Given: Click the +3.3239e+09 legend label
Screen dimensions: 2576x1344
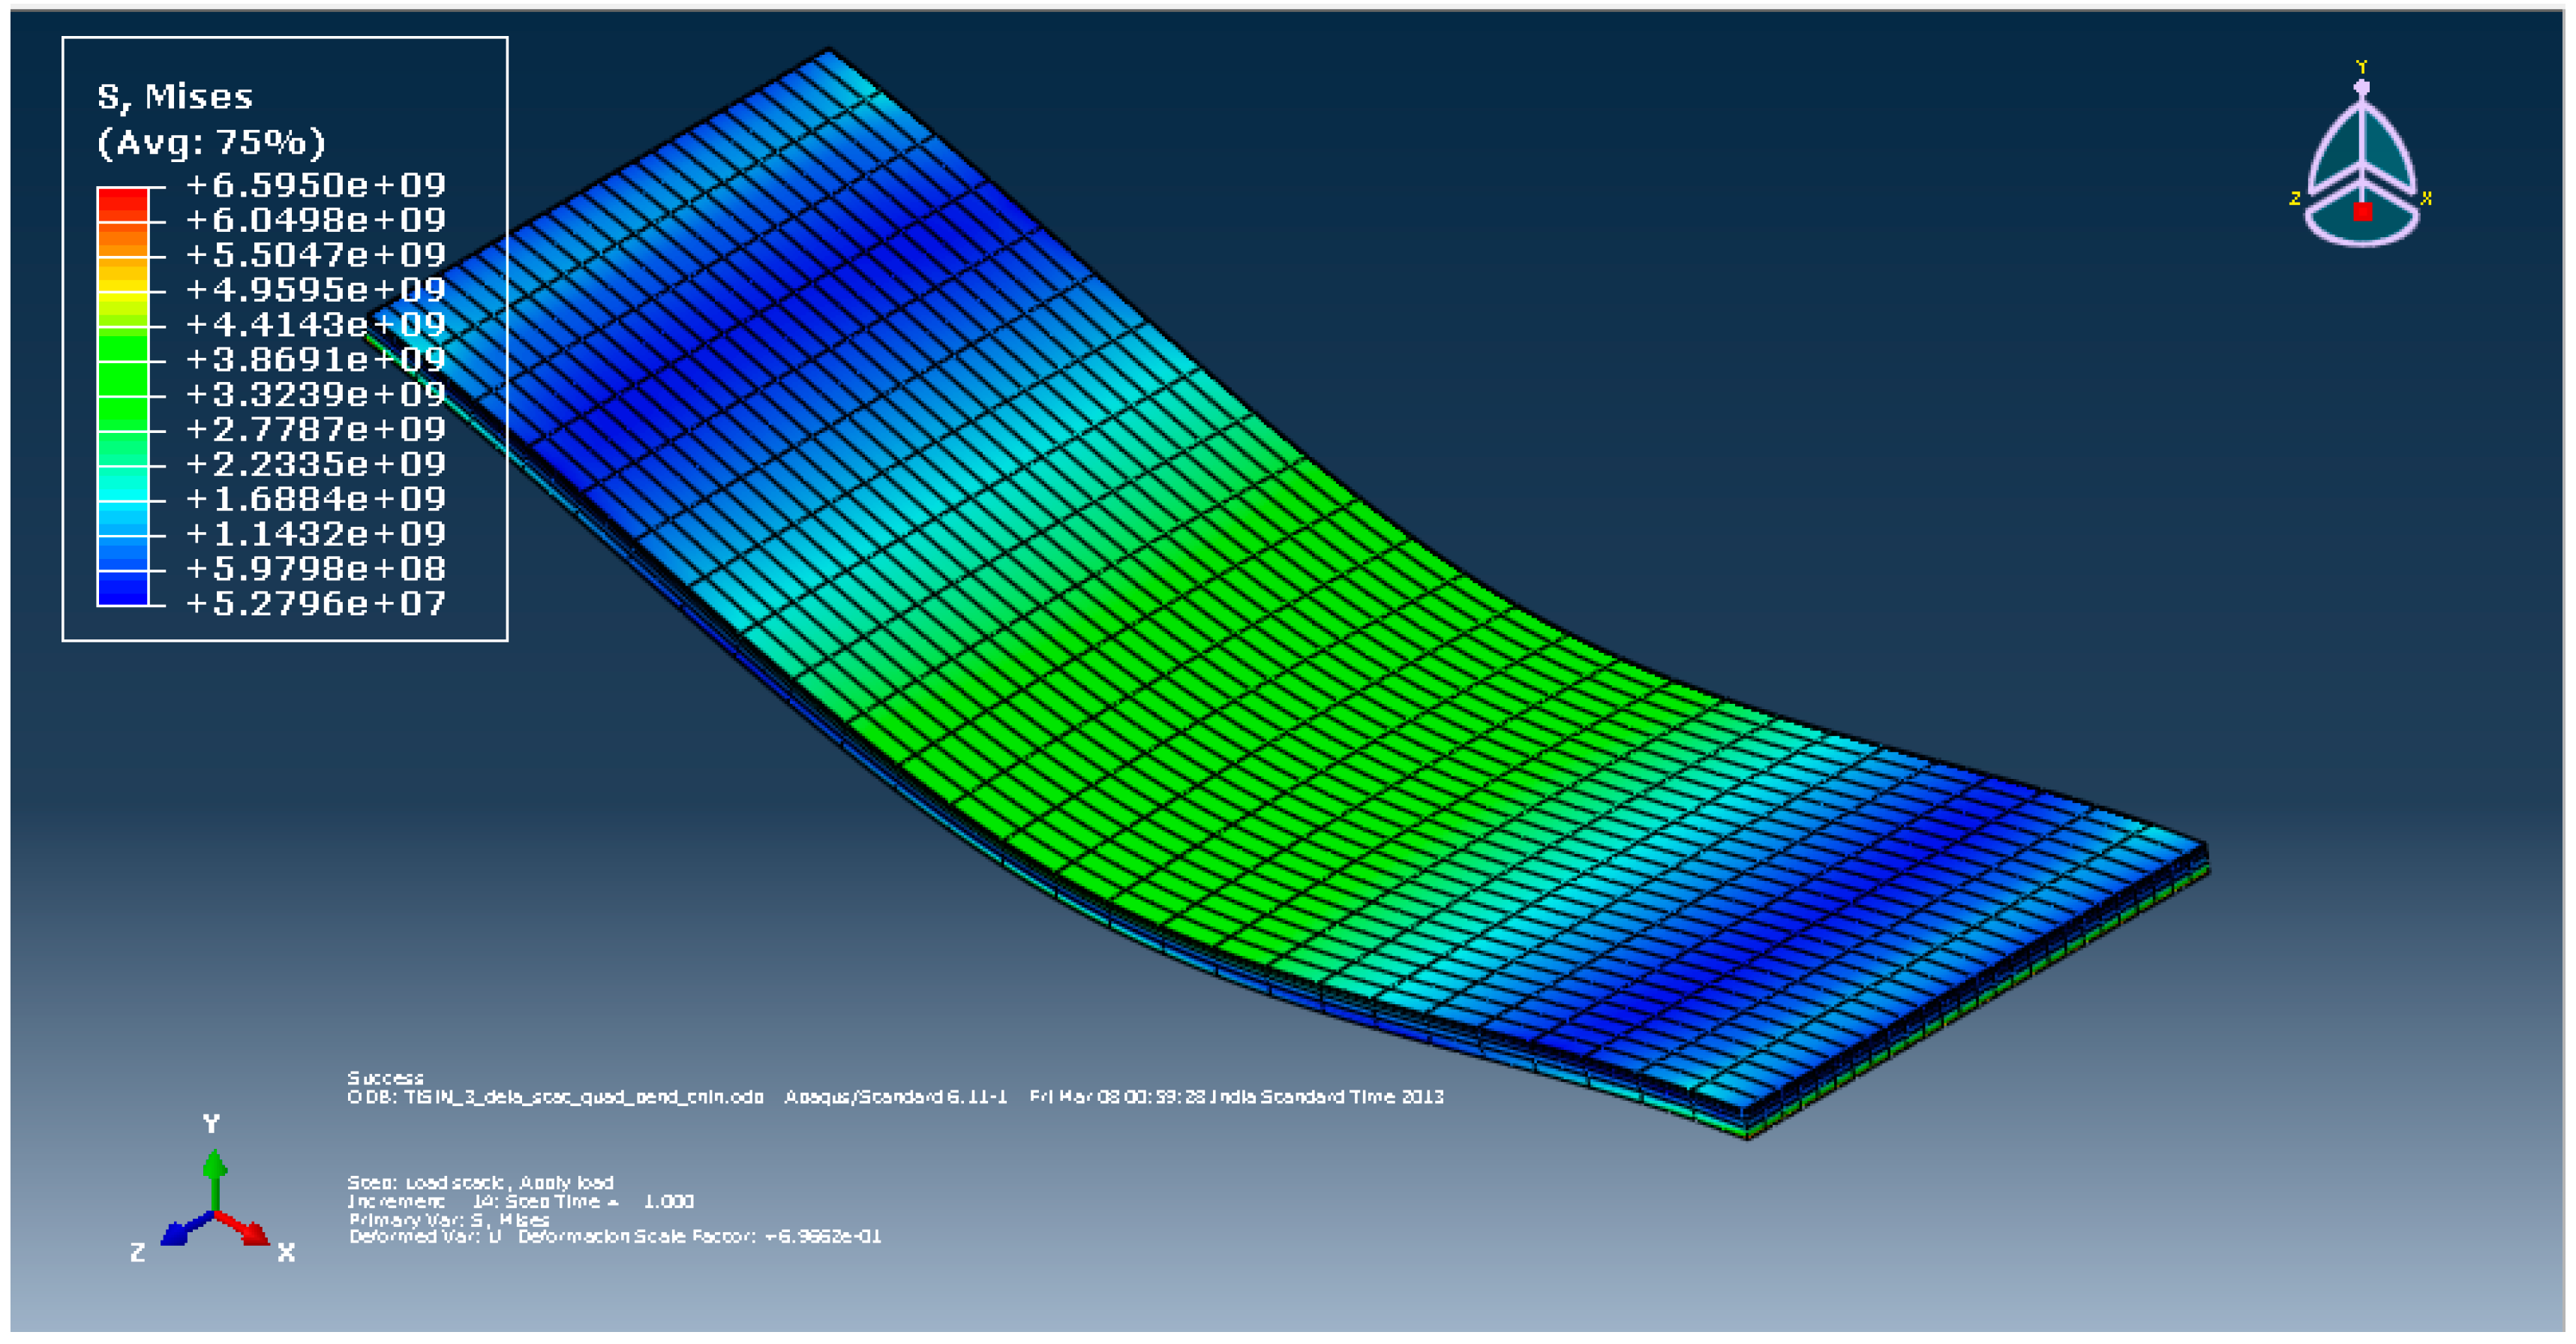Looking at the screenshot, I should [315, 394].
